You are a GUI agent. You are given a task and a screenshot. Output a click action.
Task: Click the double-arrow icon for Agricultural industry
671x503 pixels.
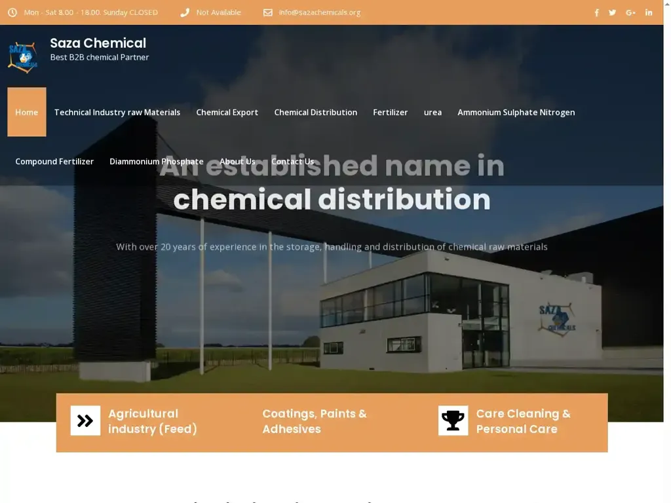click(85, 420)
